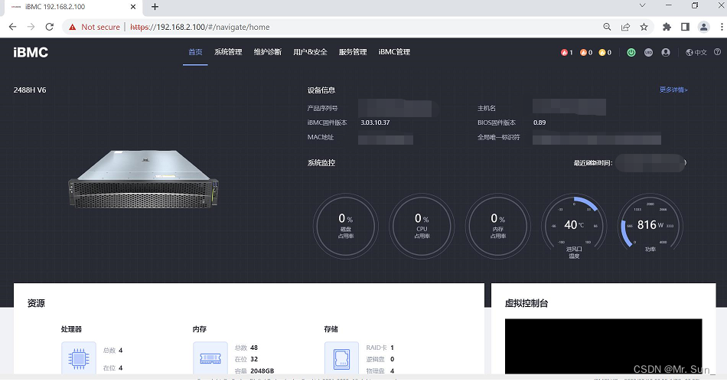Open the tab search dropdown chevron
This screenshot has height=382, width=727.
pyautogui.click(x=642, y=5)
